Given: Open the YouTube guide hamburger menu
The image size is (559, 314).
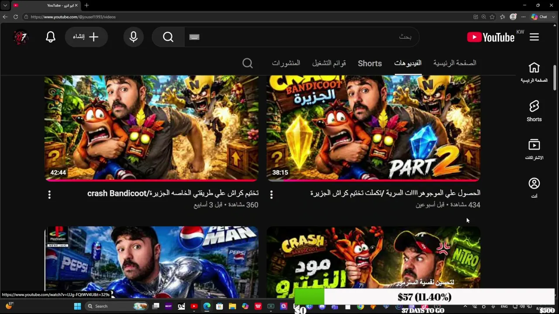Looking at the screenshot, I should pos(534,37).
